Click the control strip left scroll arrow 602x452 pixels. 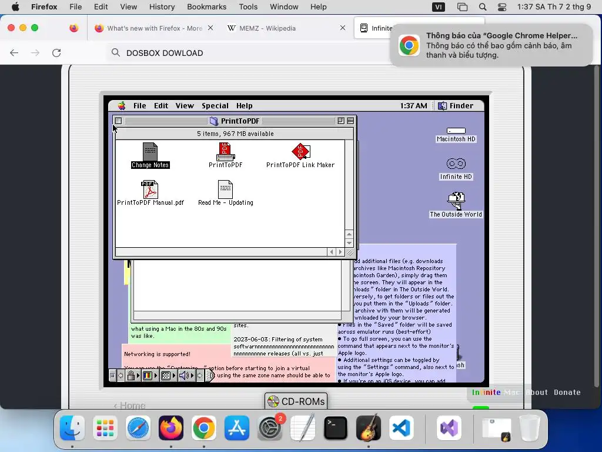coord(121,375)
